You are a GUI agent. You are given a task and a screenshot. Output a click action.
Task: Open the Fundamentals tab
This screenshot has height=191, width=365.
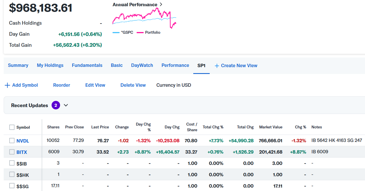[87, 65]
